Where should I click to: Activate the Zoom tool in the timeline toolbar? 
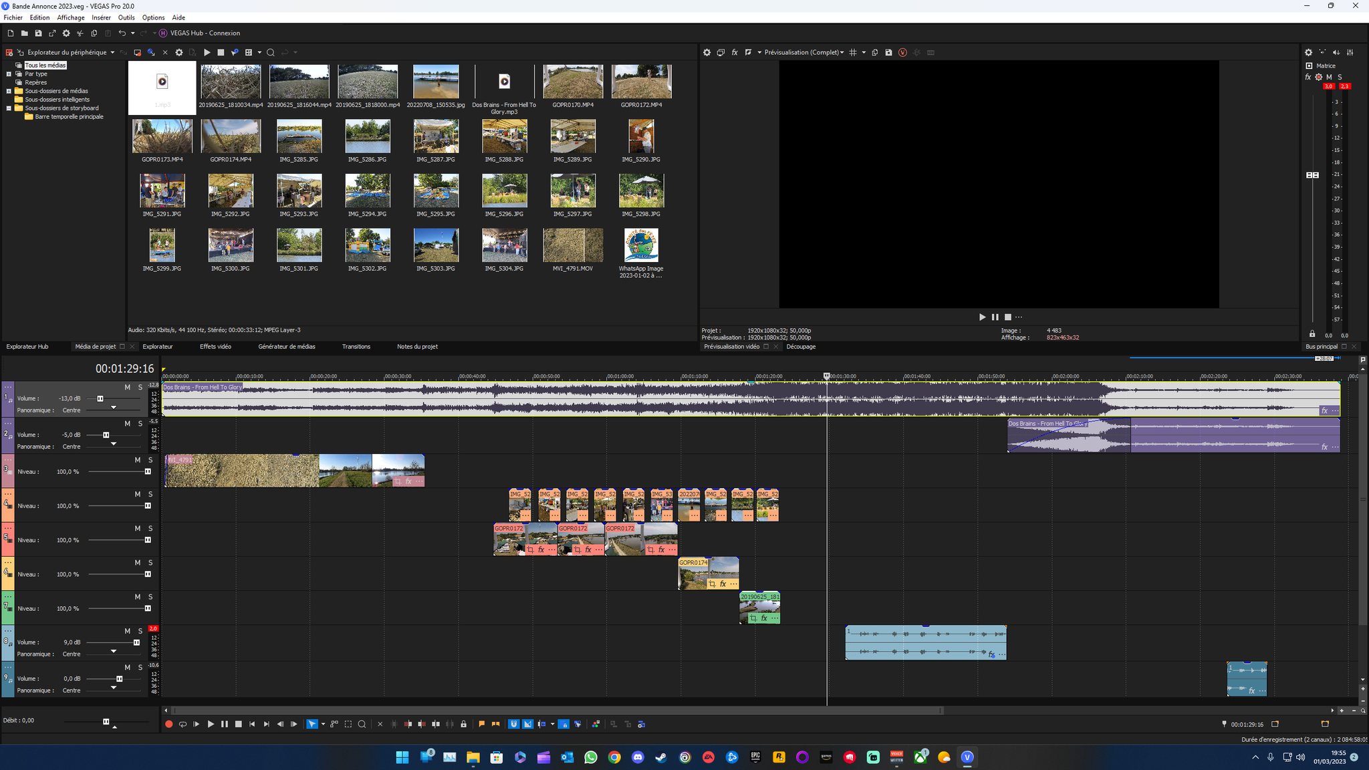coord(362,724)
